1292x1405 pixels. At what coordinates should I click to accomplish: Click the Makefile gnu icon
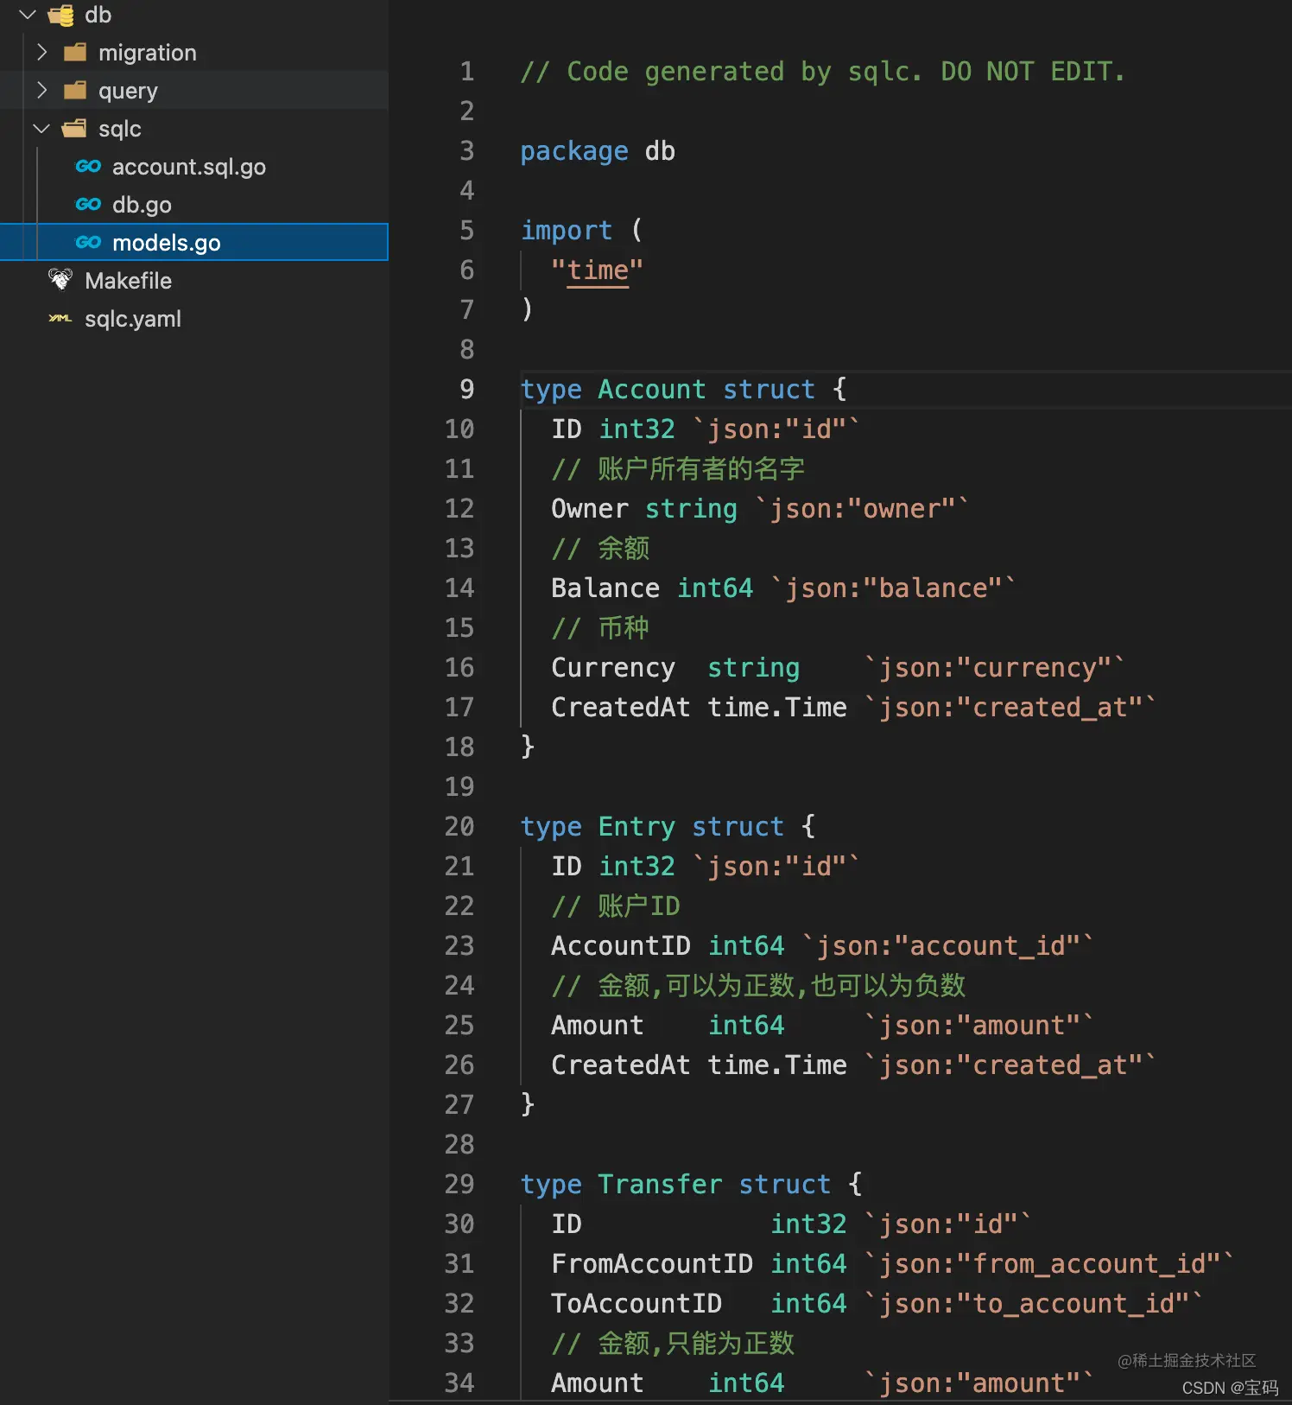[60, 280]
